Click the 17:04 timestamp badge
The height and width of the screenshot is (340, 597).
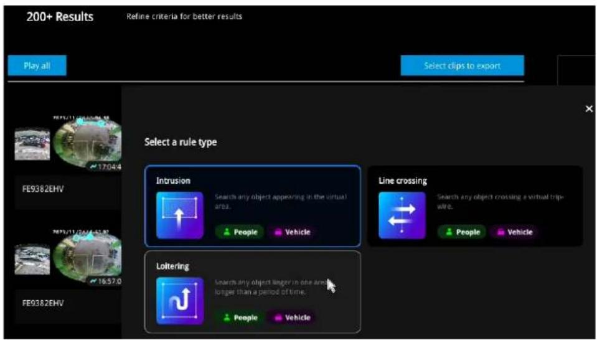coord(105,167)
